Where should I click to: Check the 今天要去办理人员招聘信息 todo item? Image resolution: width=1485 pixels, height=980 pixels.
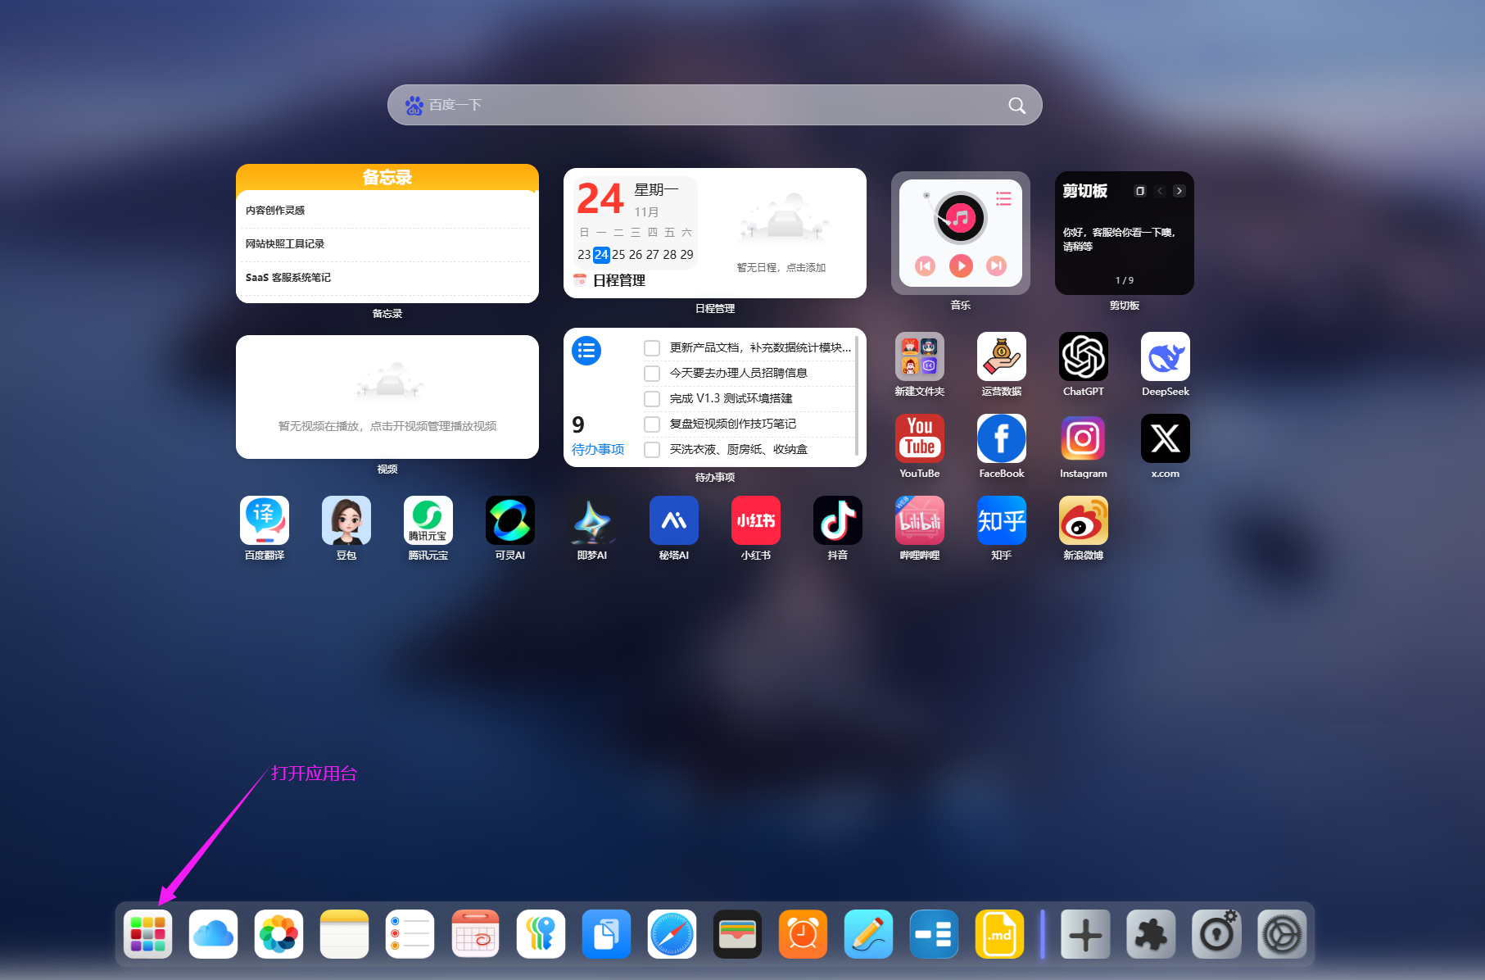(652, 374)
